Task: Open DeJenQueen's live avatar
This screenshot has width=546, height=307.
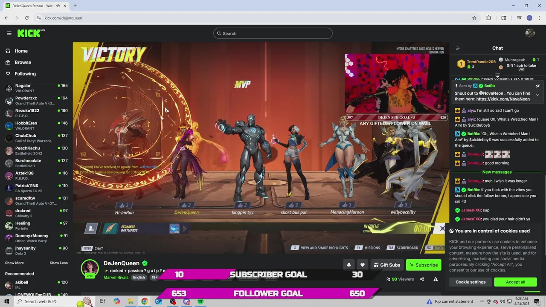Action: (90, 269)
